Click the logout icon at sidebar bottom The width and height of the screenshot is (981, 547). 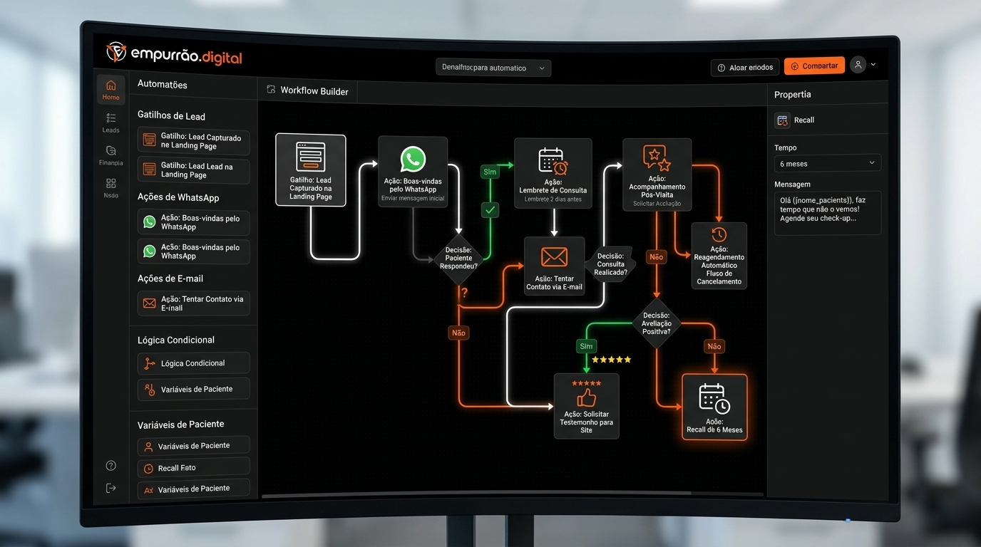point(111,488)
